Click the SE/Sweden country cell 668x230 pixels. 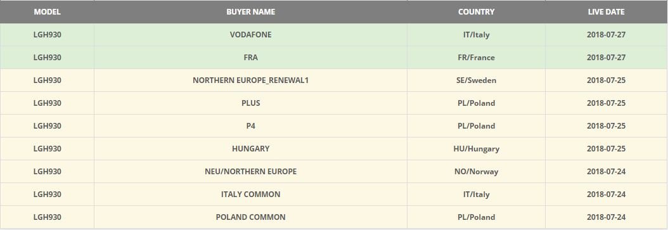tap(477, 80)
